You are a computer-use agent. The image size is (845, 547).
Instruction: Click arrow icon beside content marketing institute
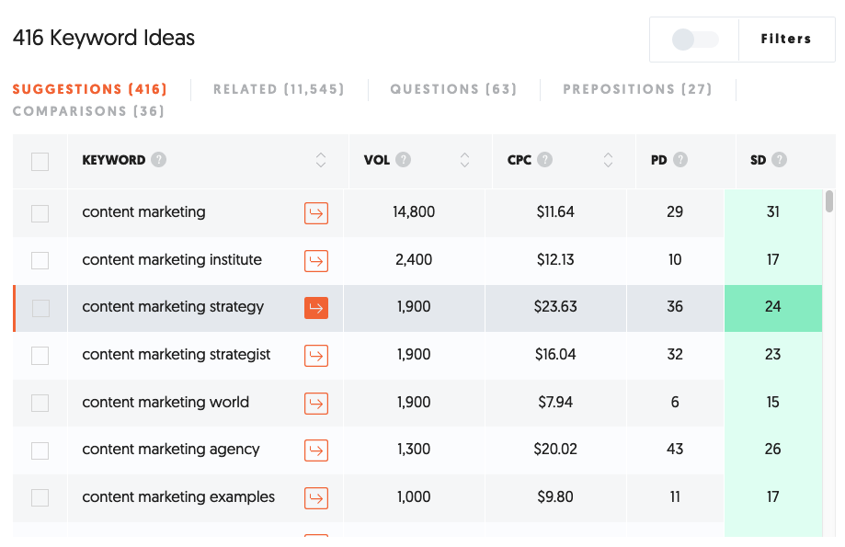pos(316,261)
